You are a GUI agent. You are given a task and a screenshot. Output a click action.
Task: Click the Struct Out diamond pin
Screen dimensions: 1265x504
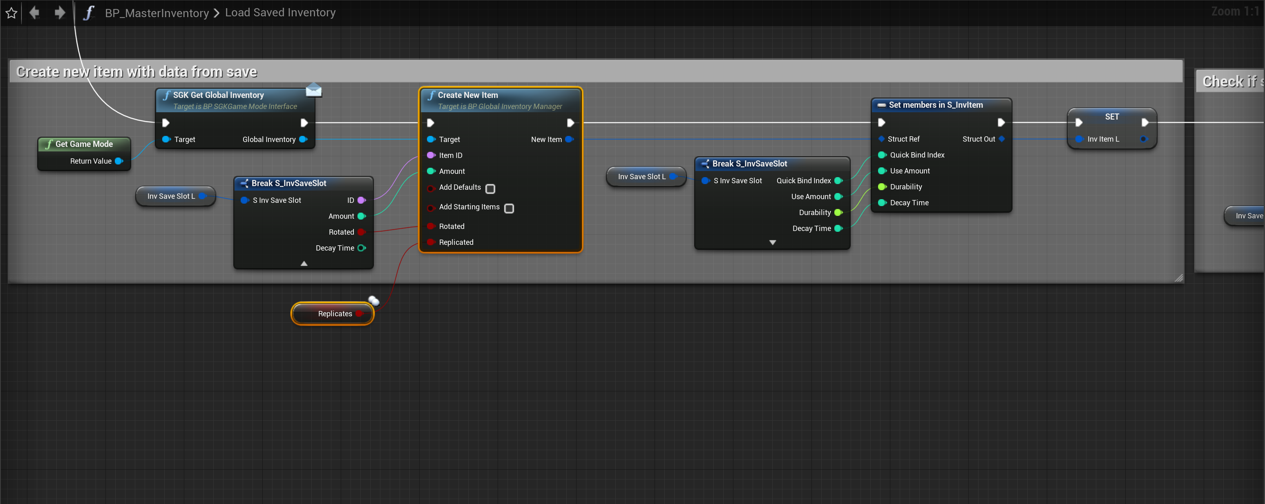click(1001, 139)
